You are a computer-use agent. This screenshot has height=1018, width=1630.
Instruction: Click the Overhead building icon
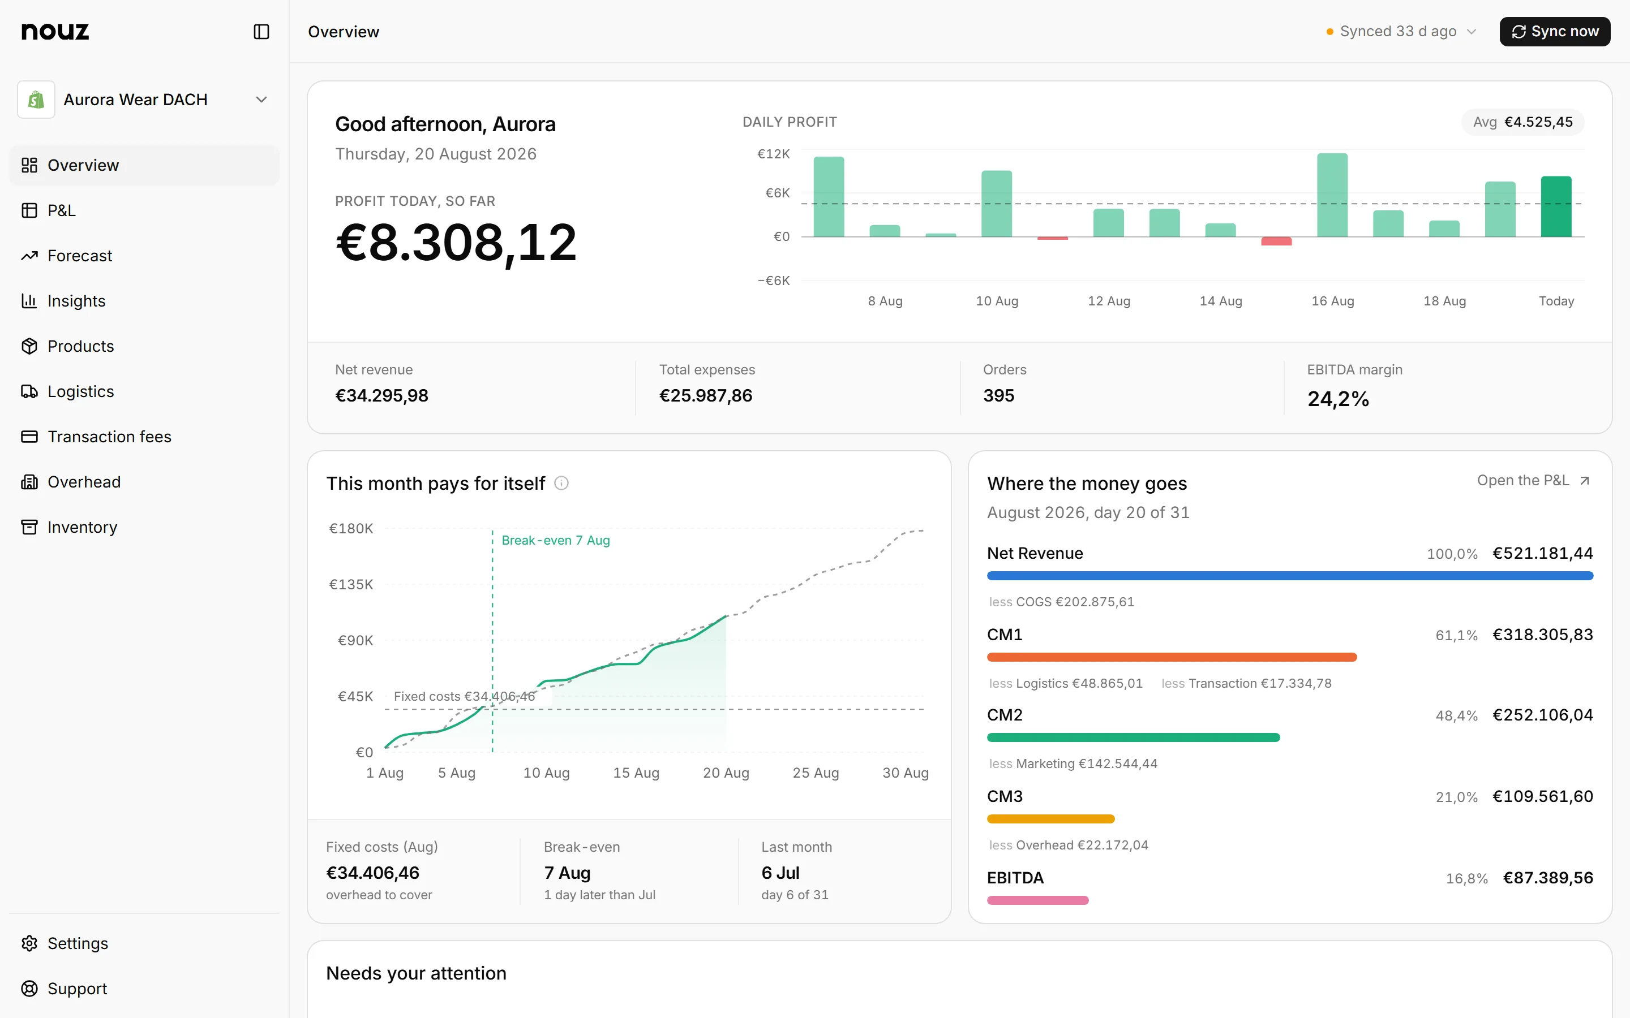(x=29, y=482)
